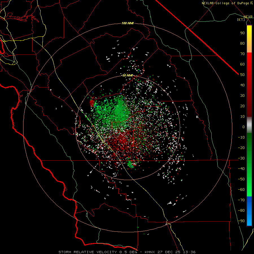254x254 pixels.
Task: Click the 80 value on velocity scale
Action: [x=242, y=43]
